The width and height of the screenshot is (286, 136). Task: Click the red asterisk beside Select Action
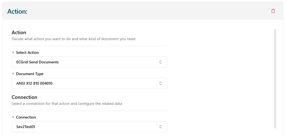(13, 53)
